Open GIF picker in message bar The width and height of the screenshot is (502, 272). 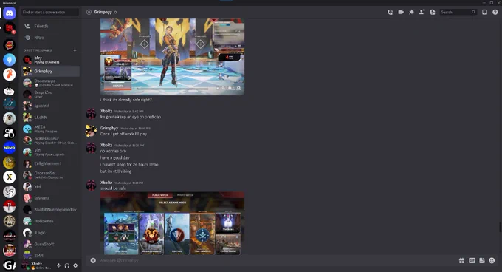tap(472, 260)
